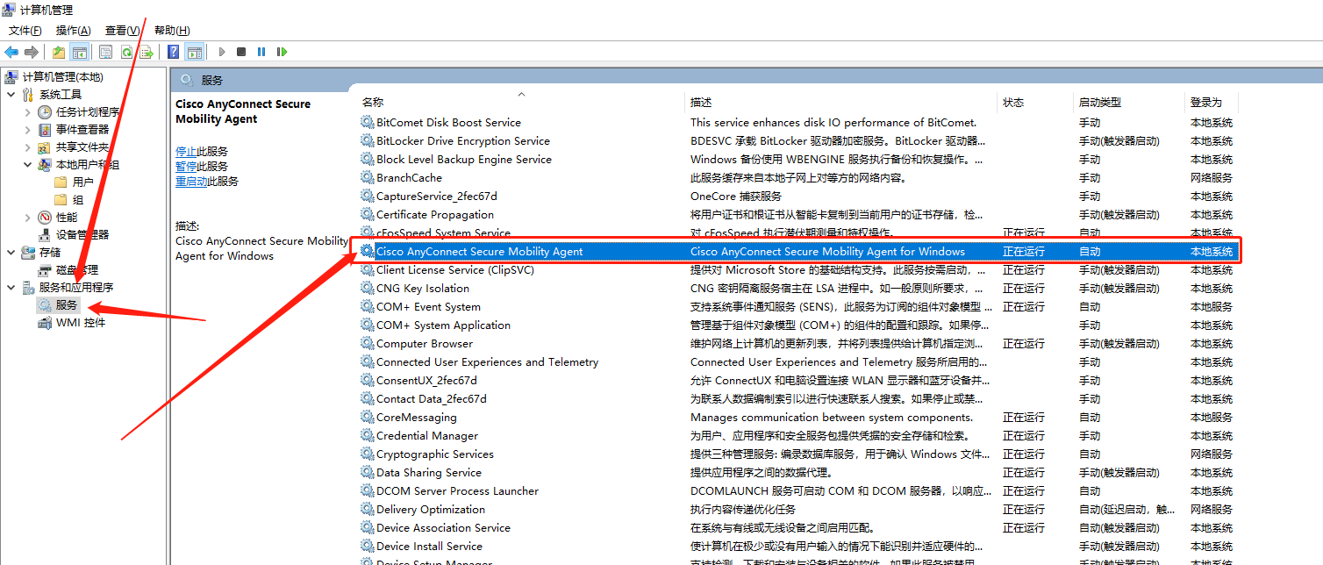Image resolution: width=1323 pixels, height=565 pixels.
Task: Click the 重启动 link to restart this service
Action: pos(191,181)
